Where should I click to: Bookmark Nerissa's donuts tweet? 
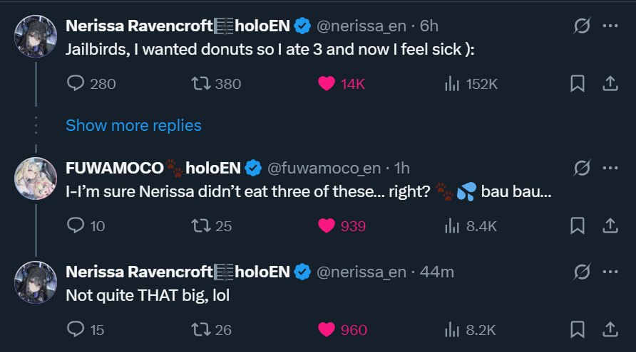[578, 84]
